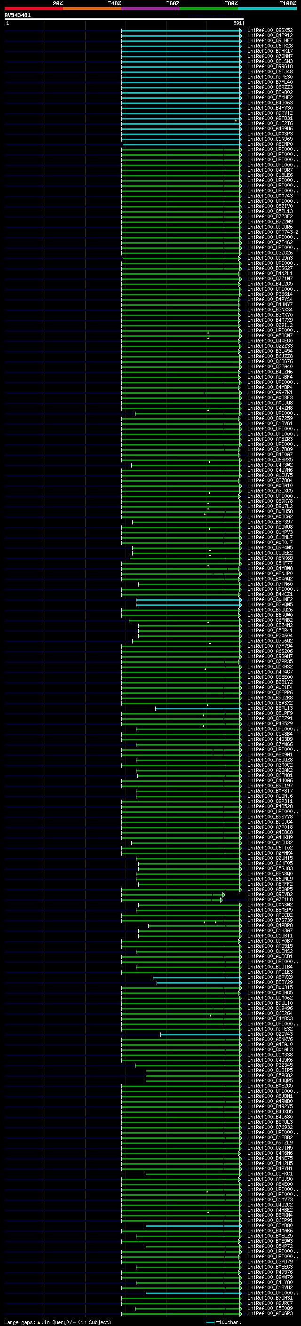Open hit UniRef100_Q9SX52
Image resolution: width=301 pixels, height=1326 pixels.
270,31
